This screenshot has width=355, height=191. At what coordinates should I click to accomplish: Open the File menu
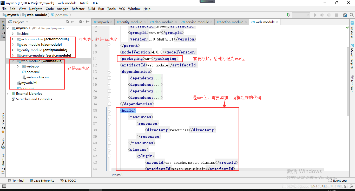pyautogui.click(x=4, y=9)
